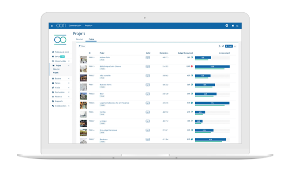Image resolution: width=293 pixels, height=179 pixels.
Task: Expand the Coûts chevron in sidebar
Action: click(69, 87)
